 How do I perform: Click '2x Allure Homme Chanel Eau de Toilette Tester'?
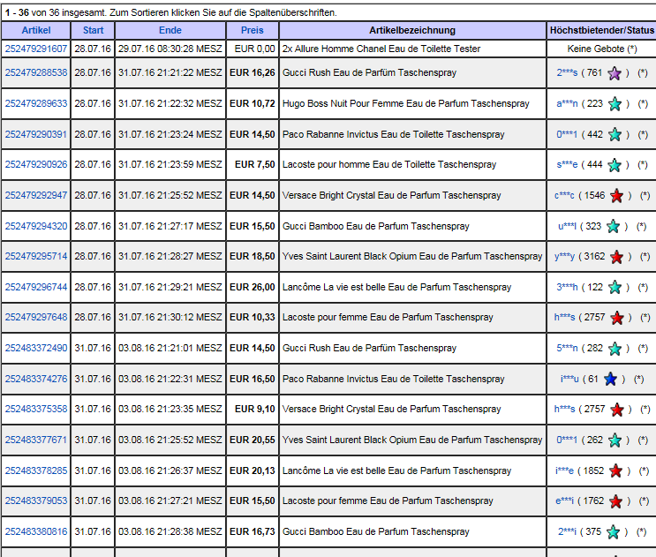click(x=381, y=49)
